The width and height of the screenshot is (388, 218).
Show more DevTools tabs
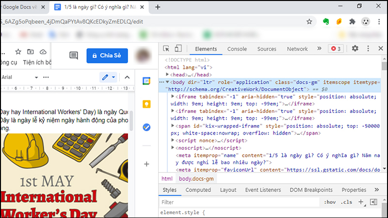pyautogui.click(x=320, y=48)
